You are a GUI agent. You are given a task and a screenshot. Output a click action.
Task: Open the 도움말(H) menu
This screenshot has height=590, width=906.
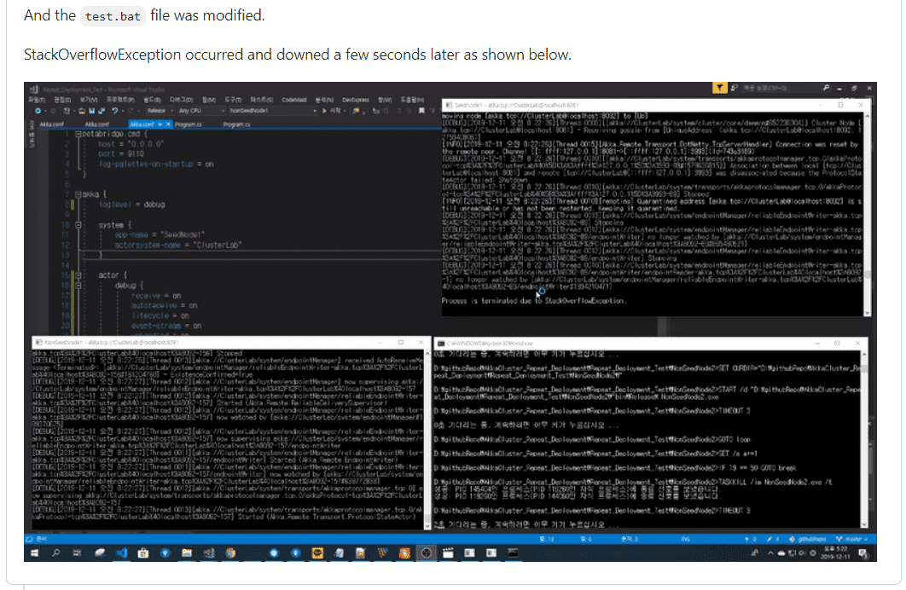[412, 100]
